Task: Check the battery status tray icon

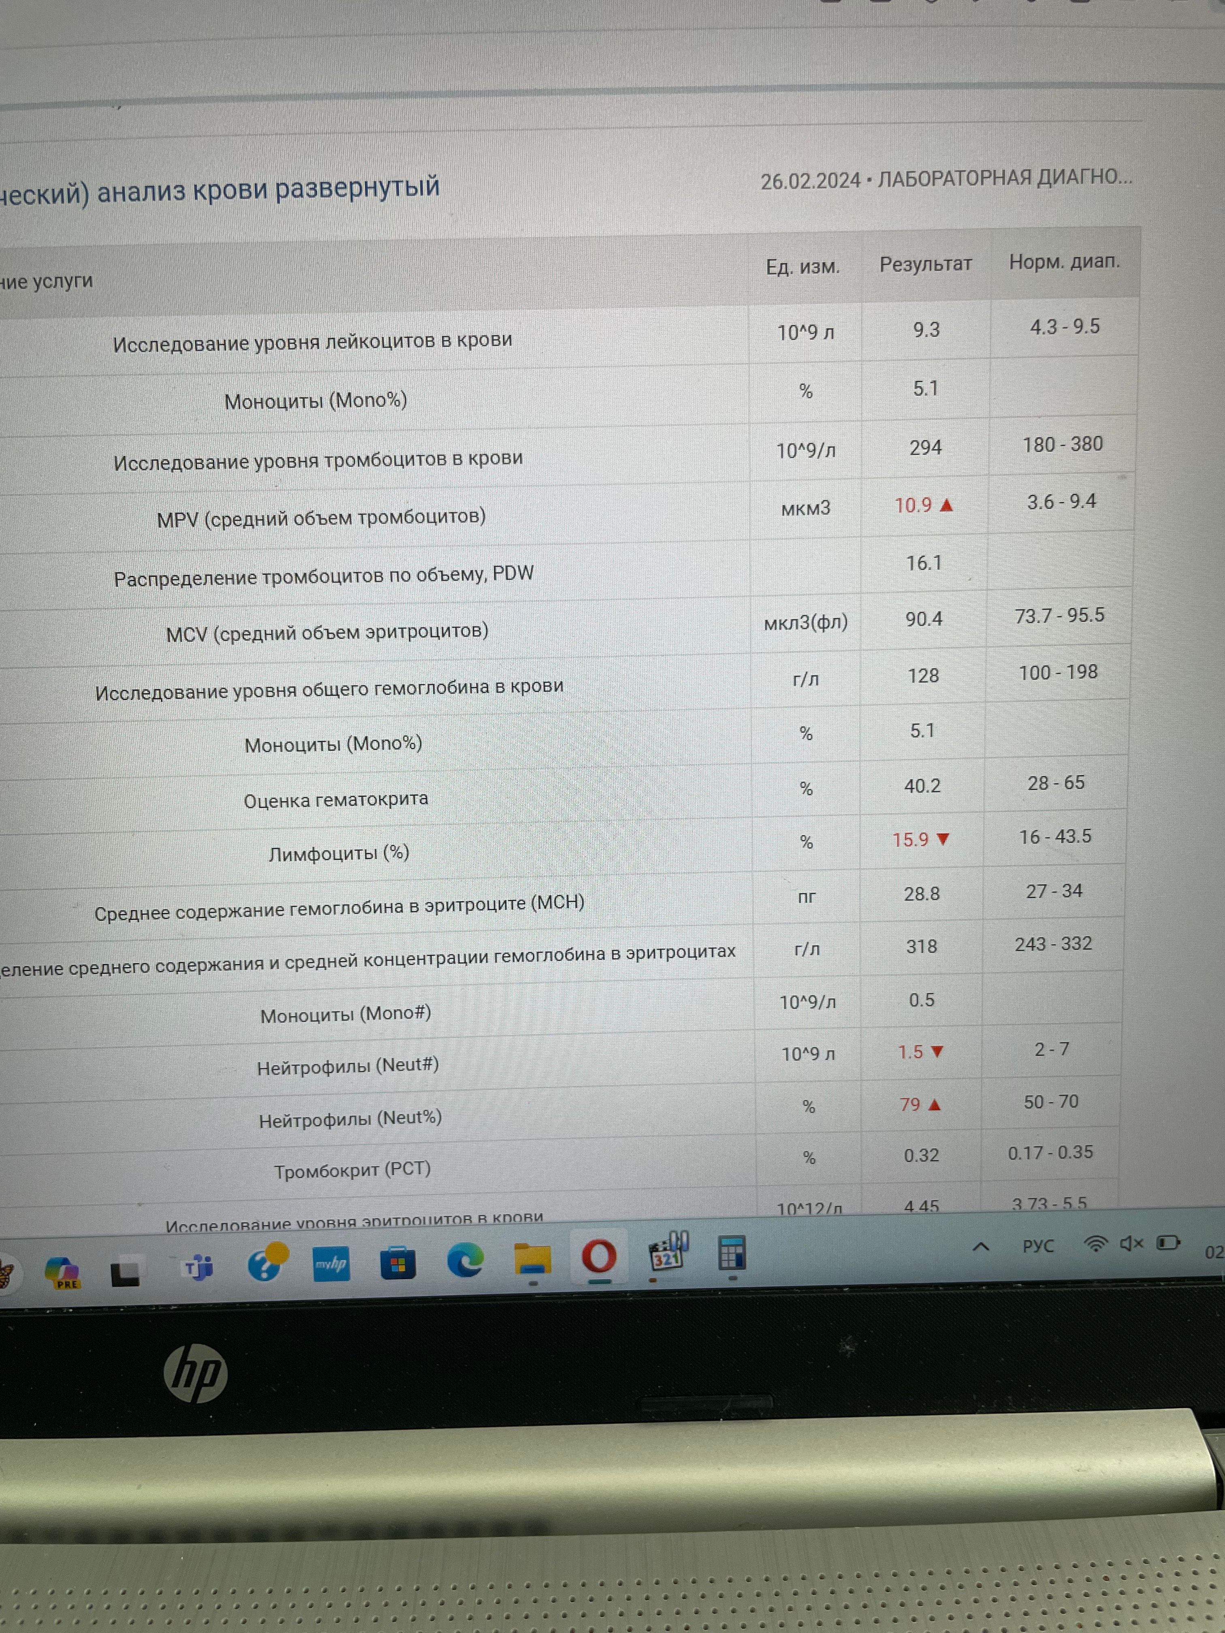Action: point(1168,1243)
